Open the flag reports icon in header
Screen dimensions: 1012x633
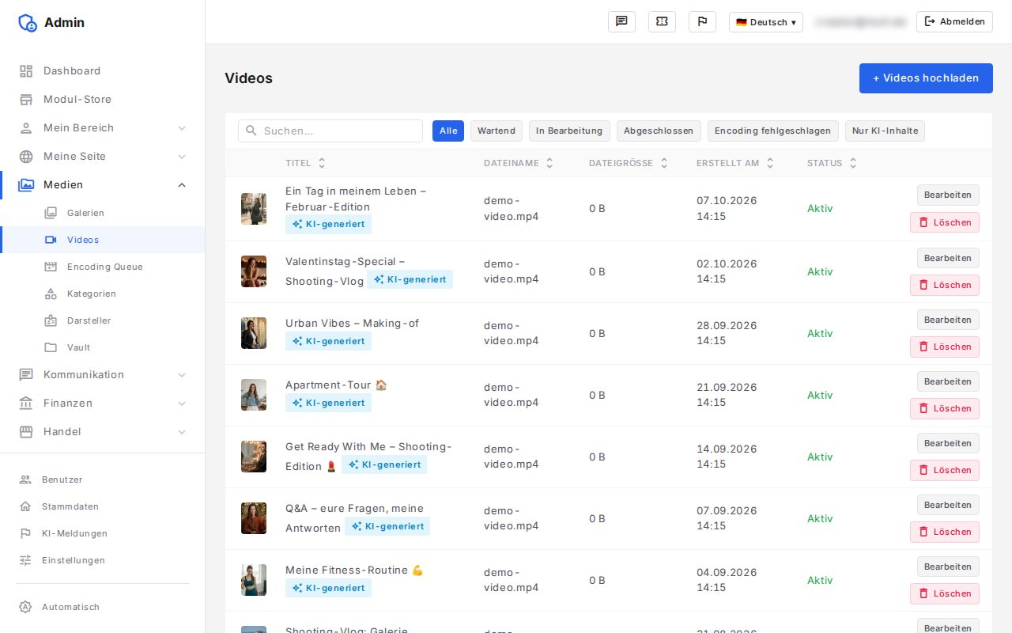click(702, 22)
